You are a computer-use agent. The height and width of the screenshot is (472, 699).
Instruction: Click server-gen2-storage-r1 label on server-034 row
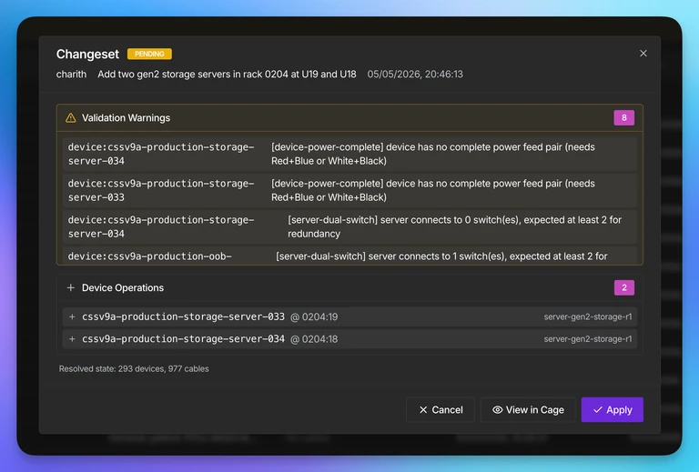point(588,339)
